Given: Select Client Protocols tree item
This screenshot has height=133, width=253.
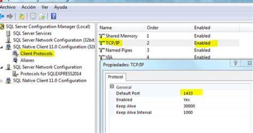Looking at the screenshot, I should (36, 53).
